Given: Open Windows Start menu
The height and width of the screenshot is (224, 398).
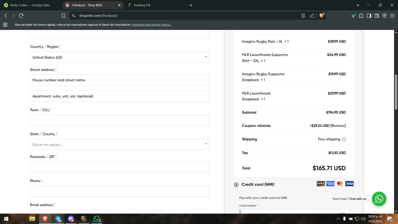Looking at the screenshot, I should tap(6, 219).
